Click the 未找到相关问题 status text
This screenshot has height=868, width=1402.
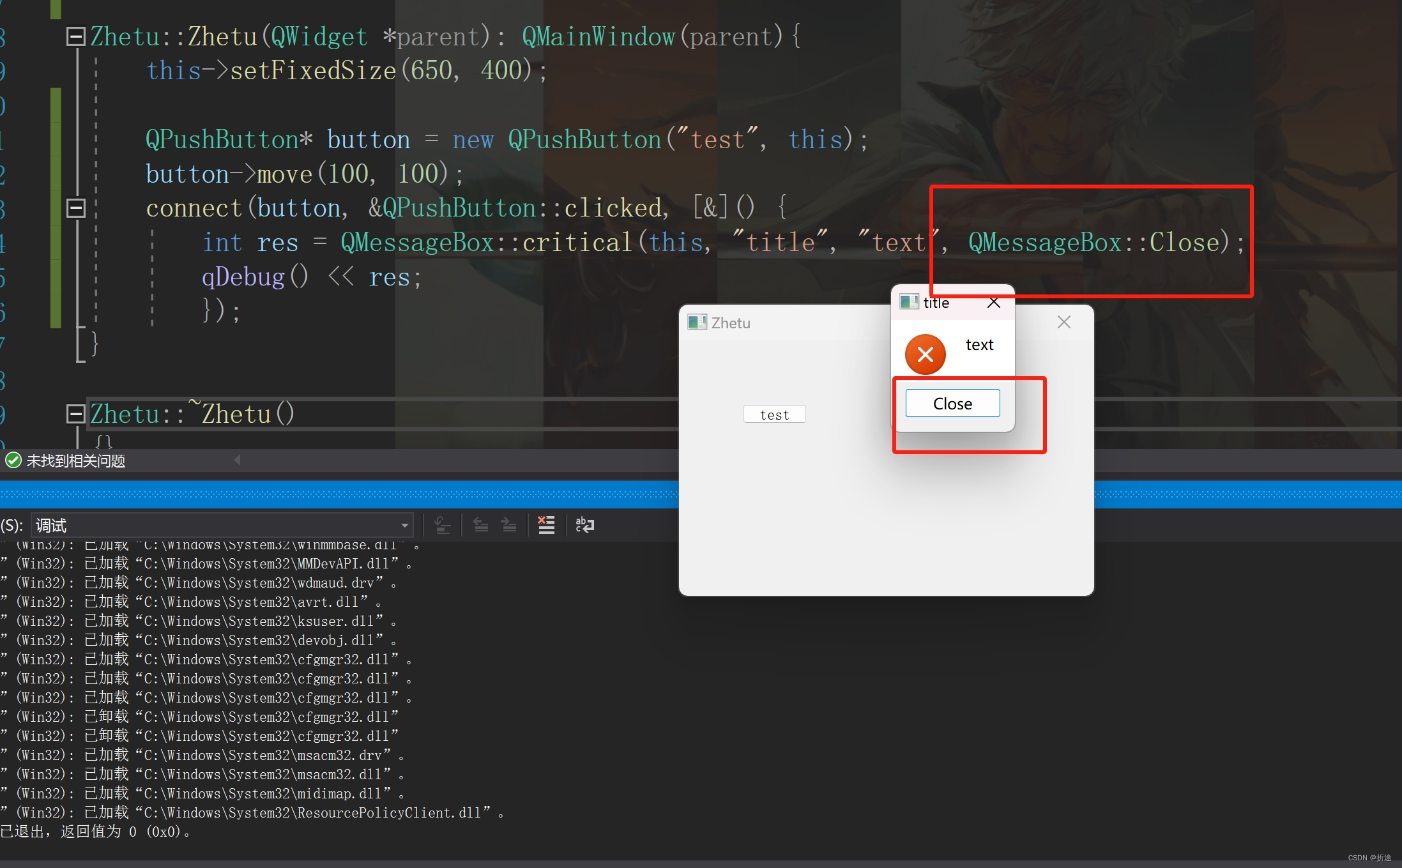click(x=75, y=461)
